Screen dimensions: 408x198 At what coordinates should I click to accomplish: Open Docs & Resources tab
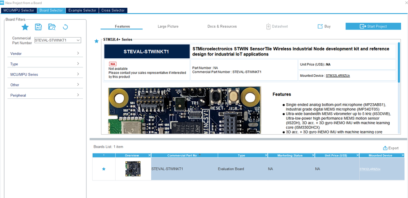222,26
